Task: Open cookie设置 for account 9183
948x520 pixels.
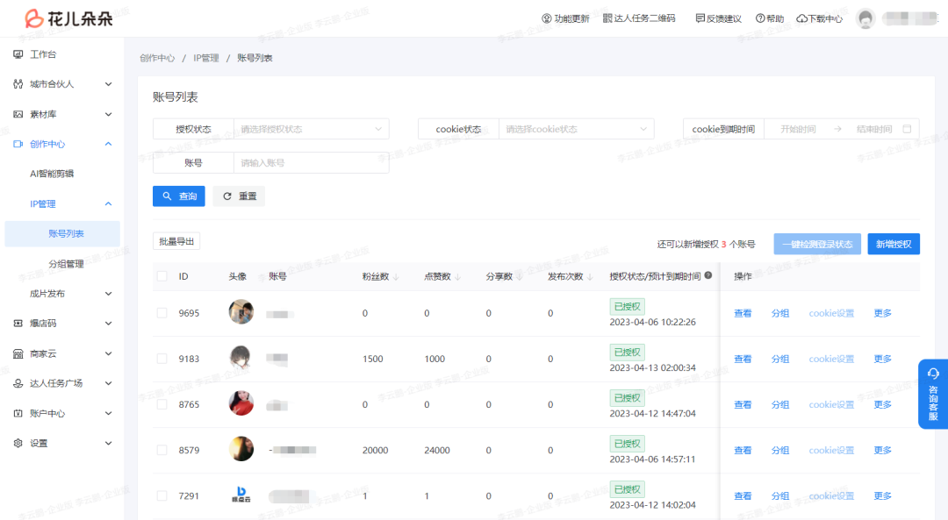Action: click(830, 359)
